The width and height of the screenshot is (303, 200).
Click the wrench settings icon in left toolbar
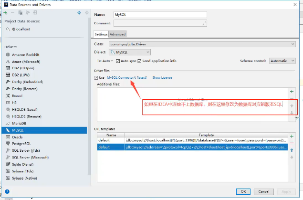28,13
